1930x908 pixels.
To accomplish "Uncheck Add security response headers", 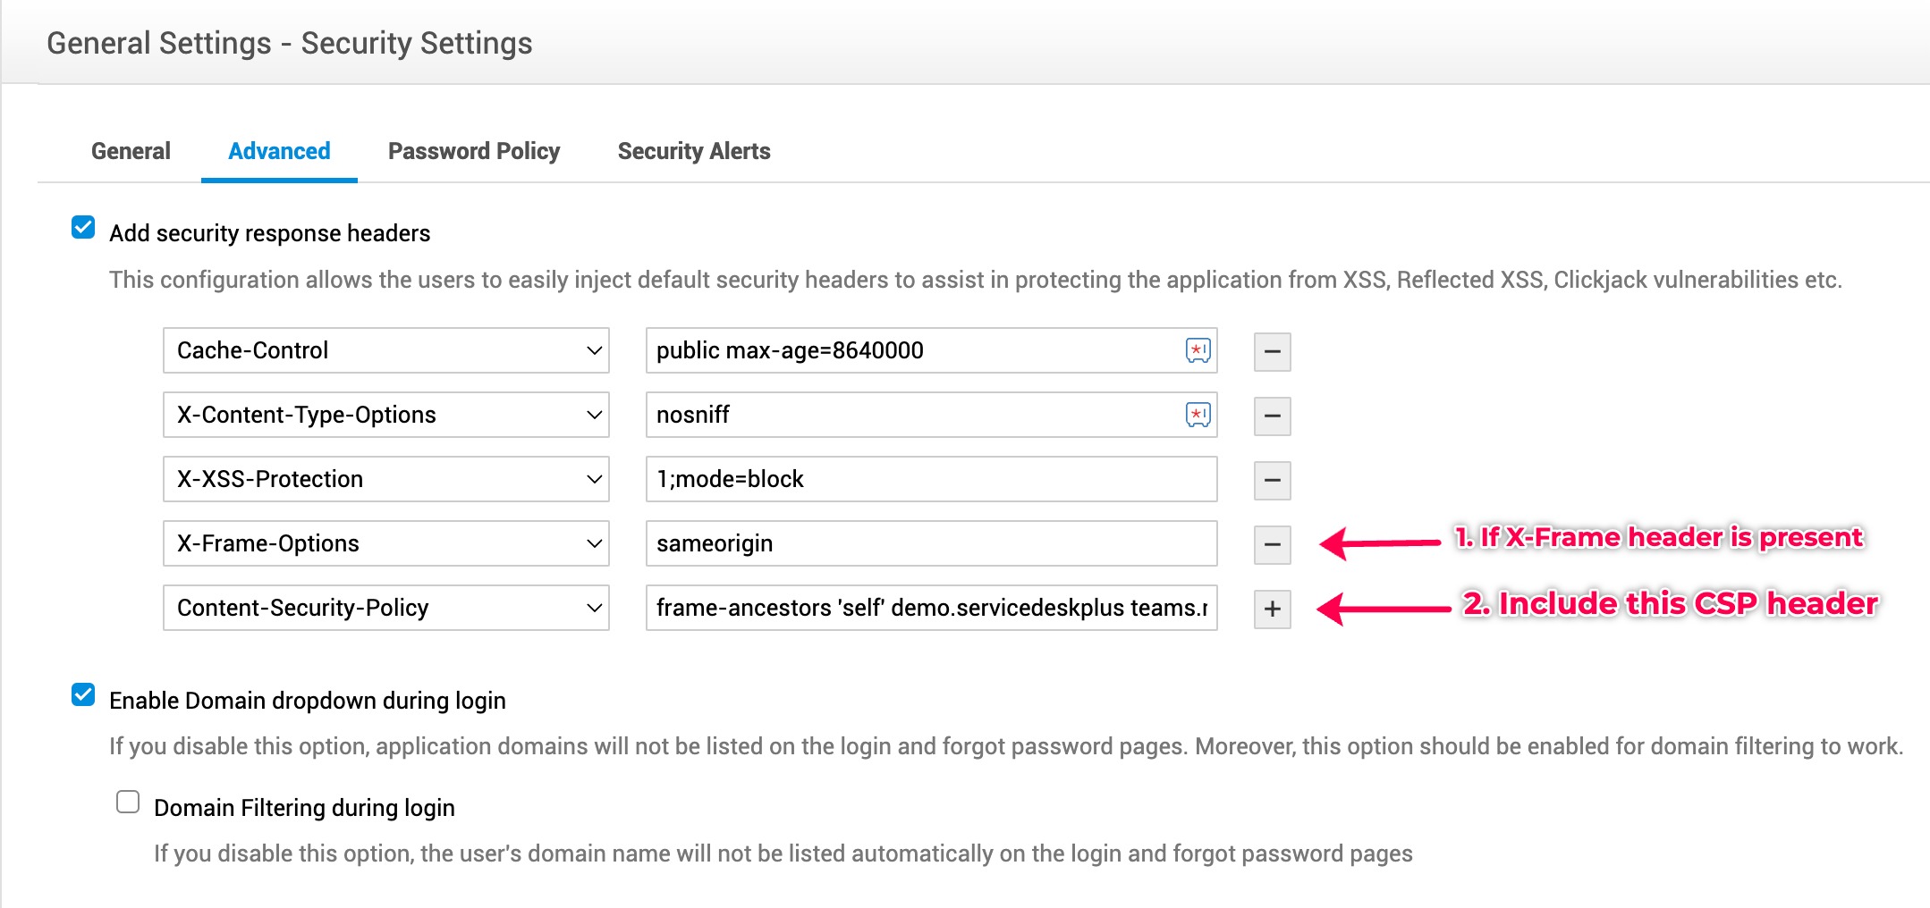I will coord(83,228).
